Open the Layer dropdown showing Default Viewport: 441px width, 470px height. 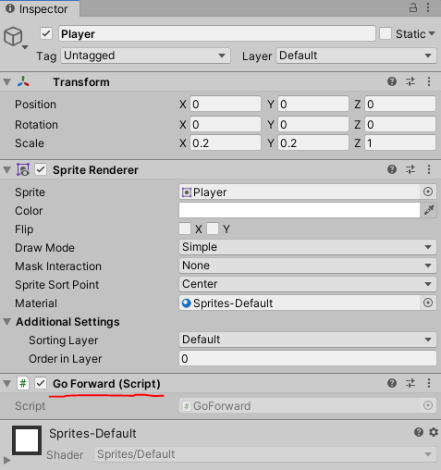356,56
